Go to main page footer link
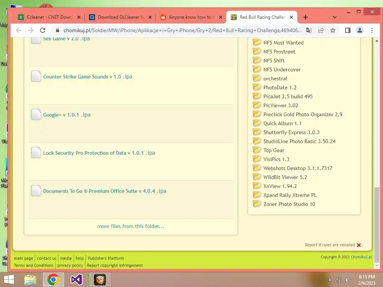383x287 pixels. (24, 258)
